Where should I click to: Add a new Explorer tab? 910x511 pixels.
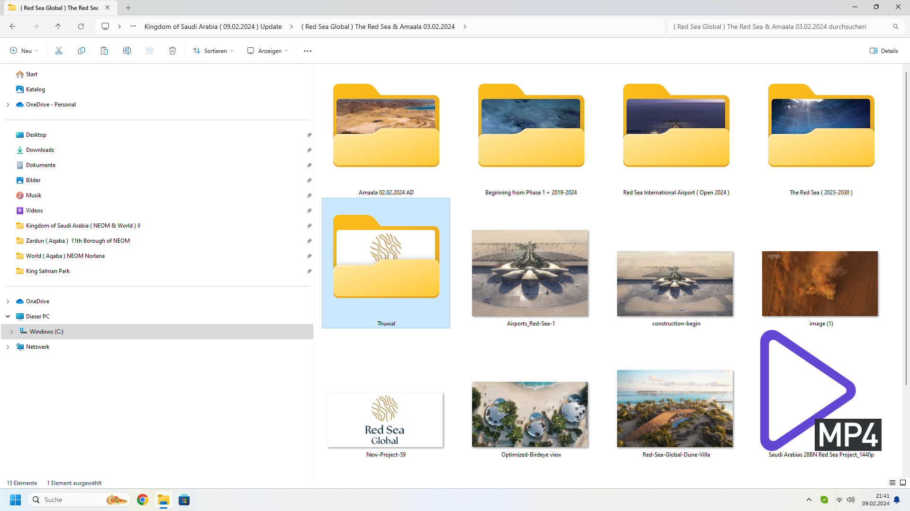pos(128,8)
